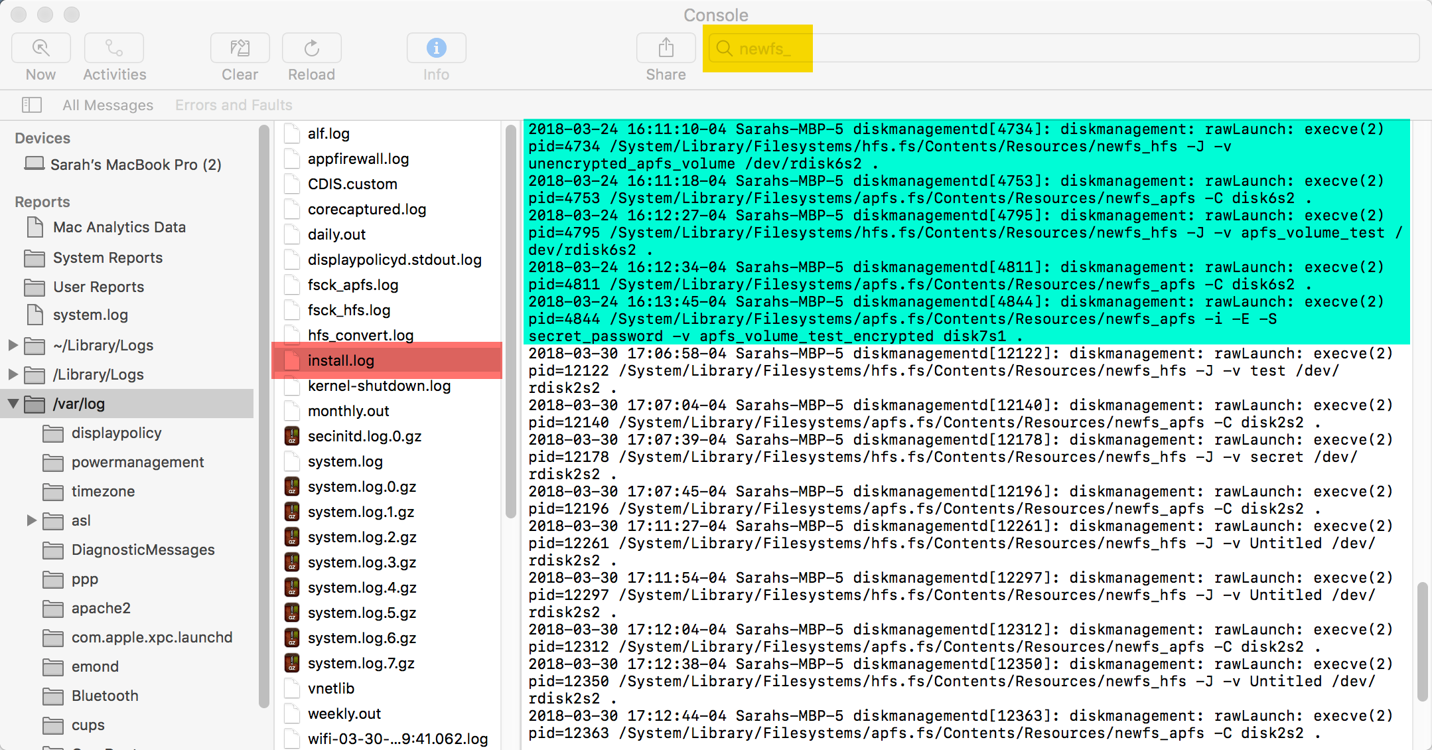The height and width of the screenshot is (750, 1432).
Task: Select system.log in the Reports sidebar
Action: [x=77, y=315]
